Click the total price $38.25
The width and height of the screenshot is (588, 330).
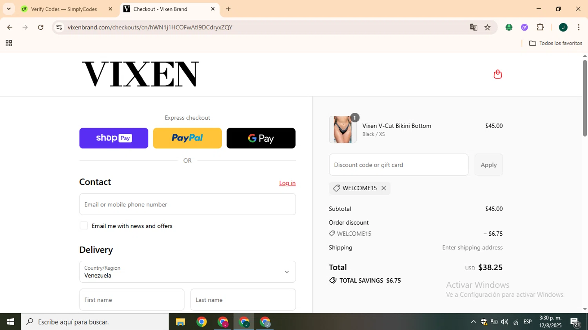pyautogui.click(x=490, y=268)
